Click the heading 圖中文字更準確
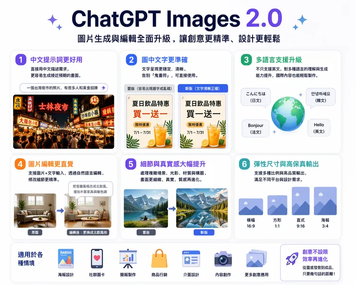The height and width of the screenshot is (285, 356). pos(165,60)
